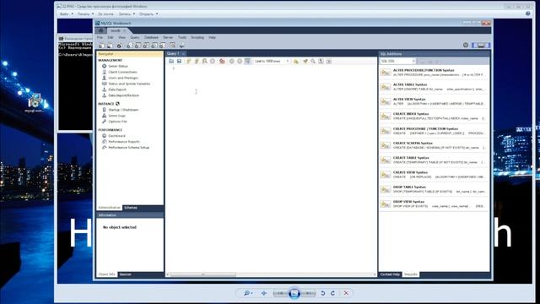The width and height of the screenshot is (540, 304).
Task: Toggle invisible characters display icon
Action: click(x=321, y=61)
